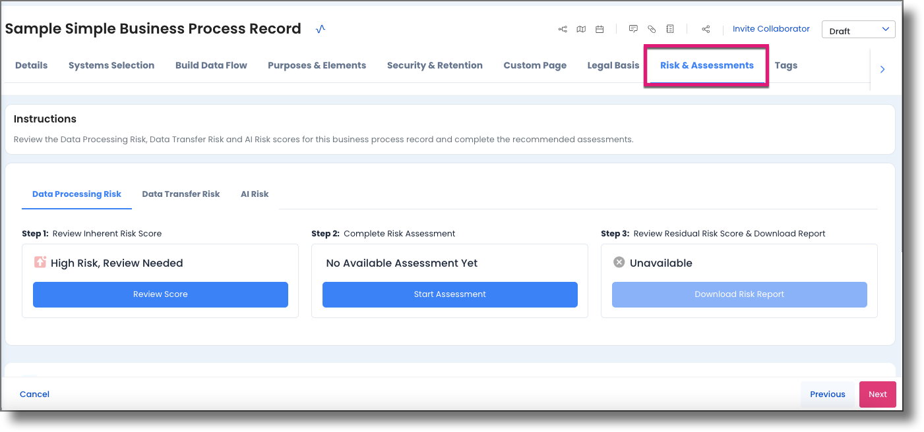The image size is (924, 432).
Task: Open the relationship graph icon in the toolbar
Action: [563, 29]
